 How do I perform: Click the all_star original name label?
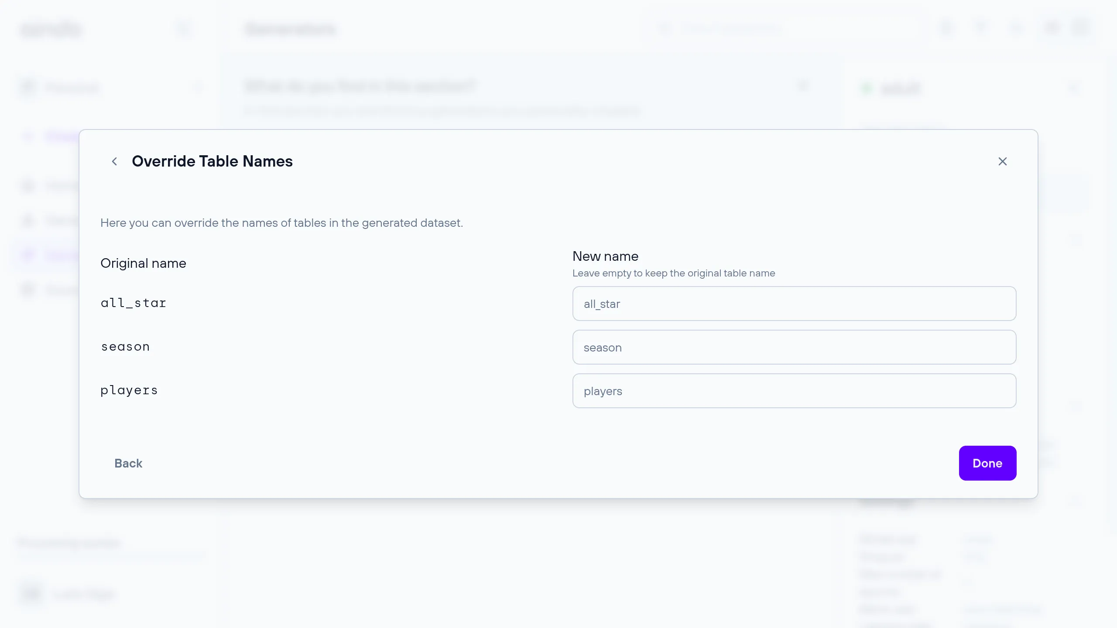point(134,303)
